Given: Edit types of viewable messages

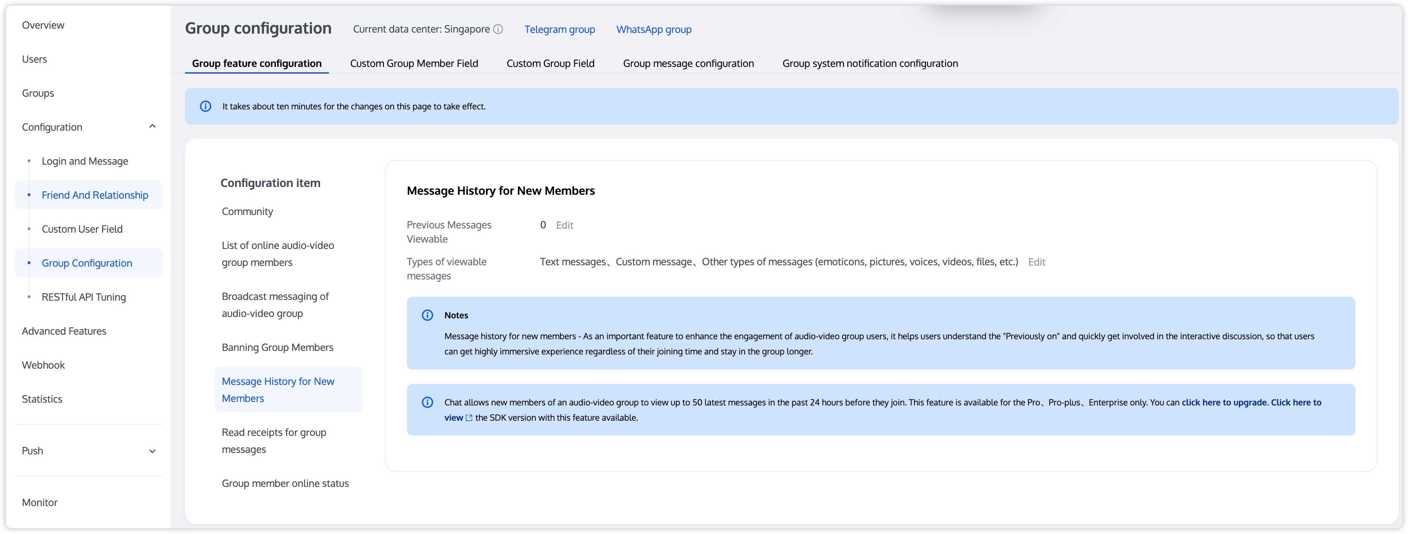Looking at the screenshot, I should [x=1036, y=262].
